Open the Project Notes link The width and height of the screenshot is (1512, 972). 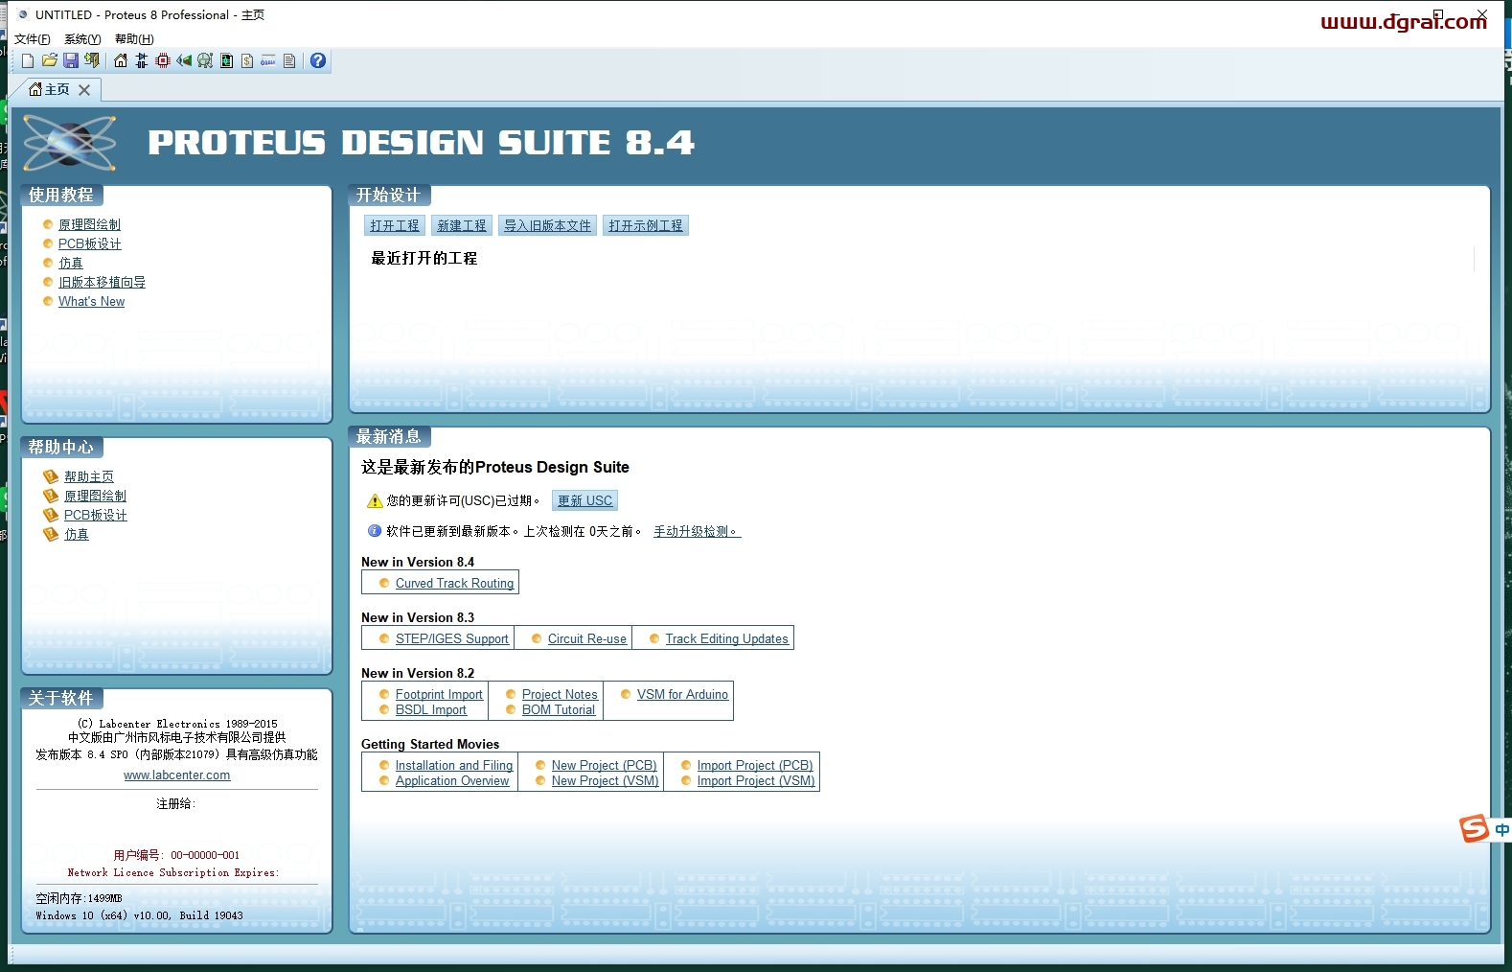[x=560, y=694]
